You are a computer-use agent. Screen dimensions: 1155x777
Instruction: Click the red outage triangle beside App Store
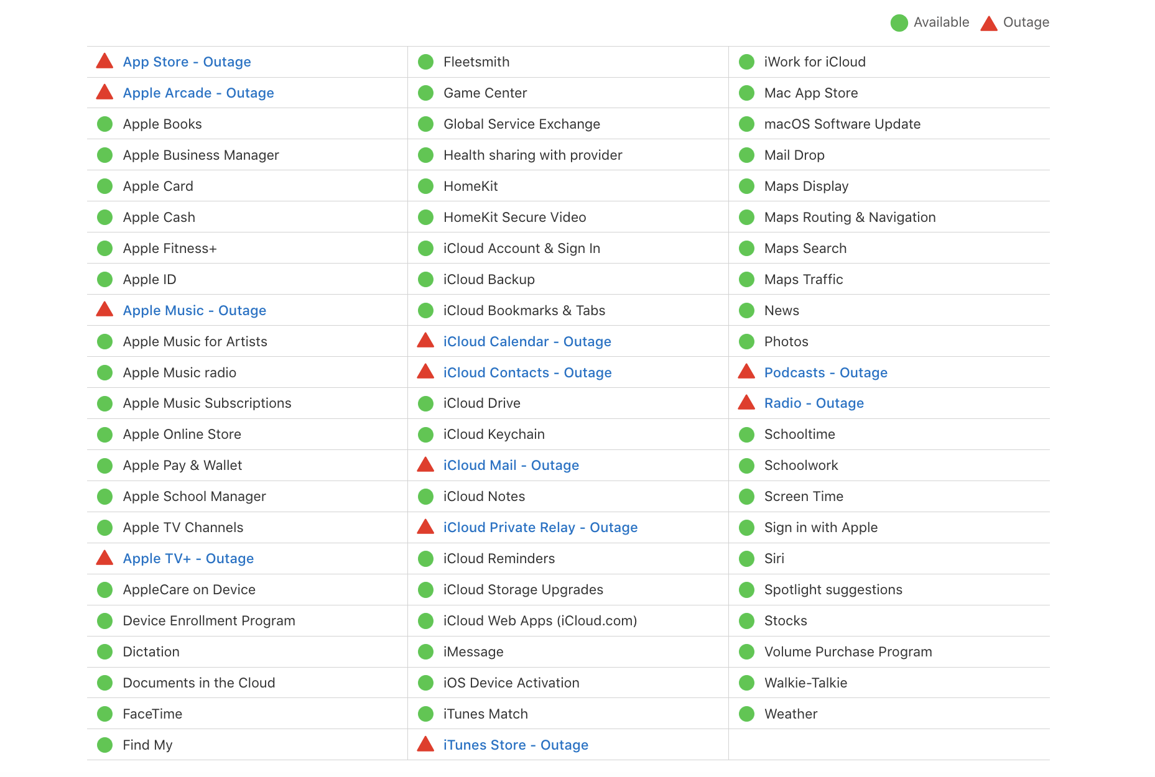(x=104, y=61)
